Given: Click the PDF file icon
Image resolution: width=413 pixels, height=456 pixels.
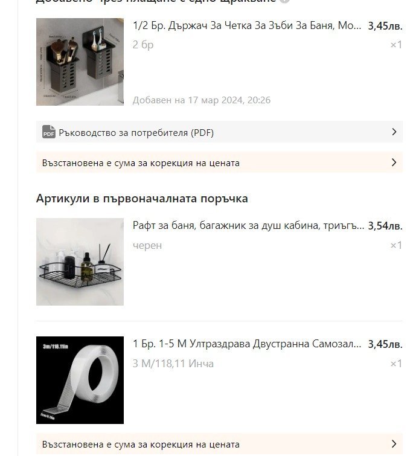Looking at the screenshot, I should [x=48, y=132].
